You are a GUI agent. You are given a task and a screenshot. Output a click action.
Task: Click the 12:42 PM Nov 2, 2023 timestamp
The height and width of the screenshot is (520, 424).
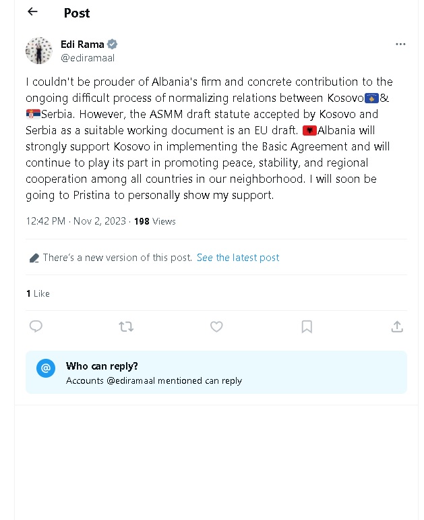(x=76, y=221)
